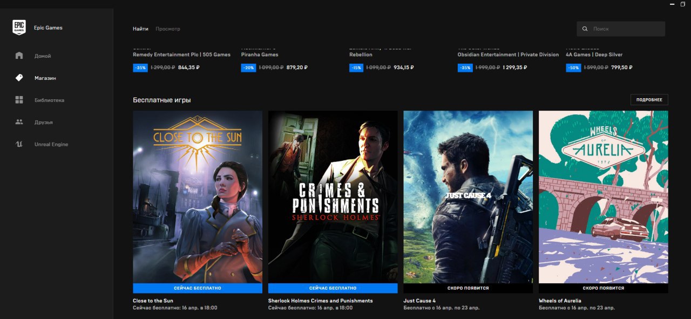Open the Close to the Sun title link
The width and height of the screenshot is (691, 319).
pos(153,301)
